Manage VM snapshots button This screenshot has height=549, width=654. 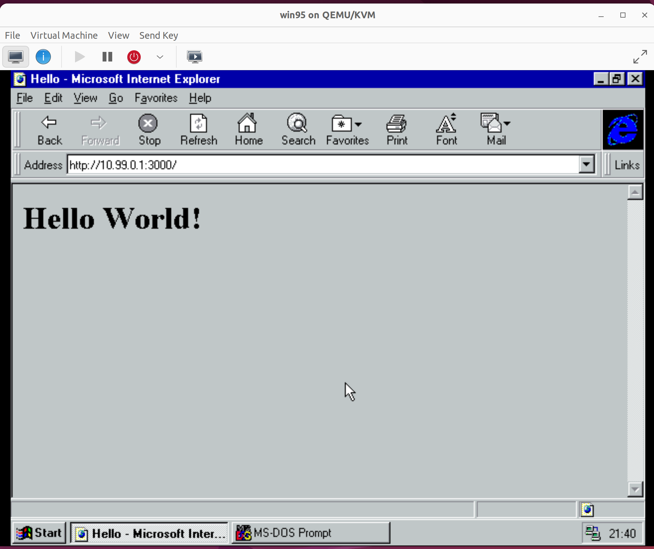(195, 57)
